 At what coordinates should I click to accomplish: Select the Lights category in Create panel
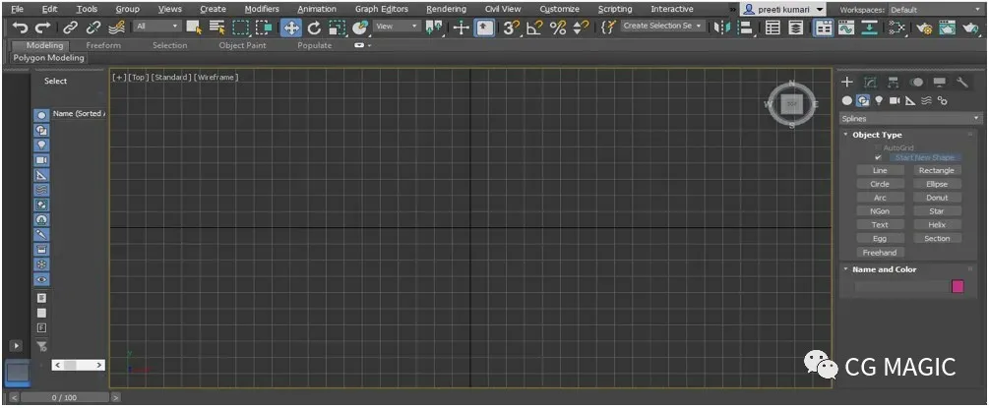879,101
